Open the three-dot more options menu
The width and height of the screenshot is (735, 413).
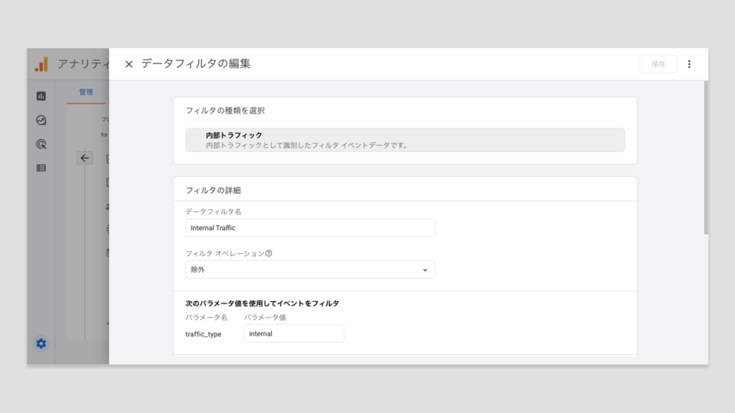point(689,65)
